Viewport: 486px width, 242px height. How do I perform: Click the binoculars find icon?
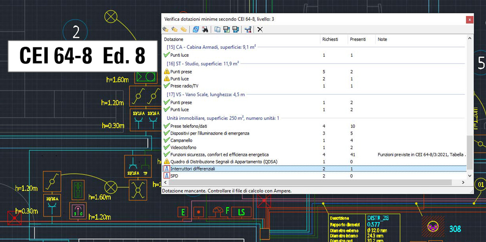205,29
